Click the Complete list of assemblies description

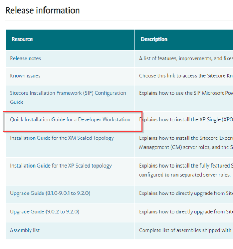pyautogui.click(x=185, y=230)
